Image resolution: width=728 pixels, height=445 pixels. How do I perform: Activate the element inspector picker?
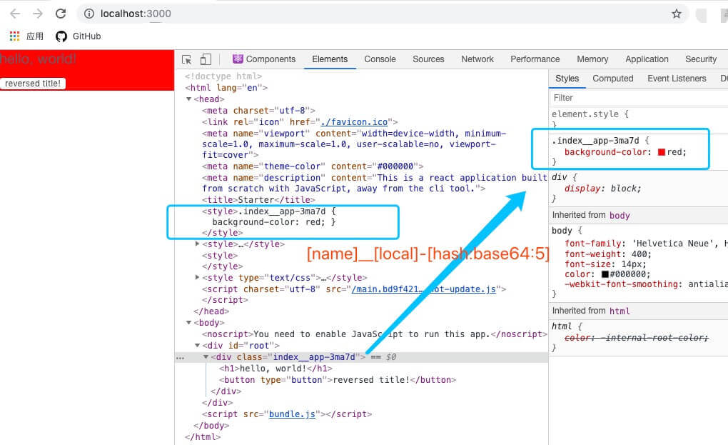pyautogui.click(x=187, y=59)
